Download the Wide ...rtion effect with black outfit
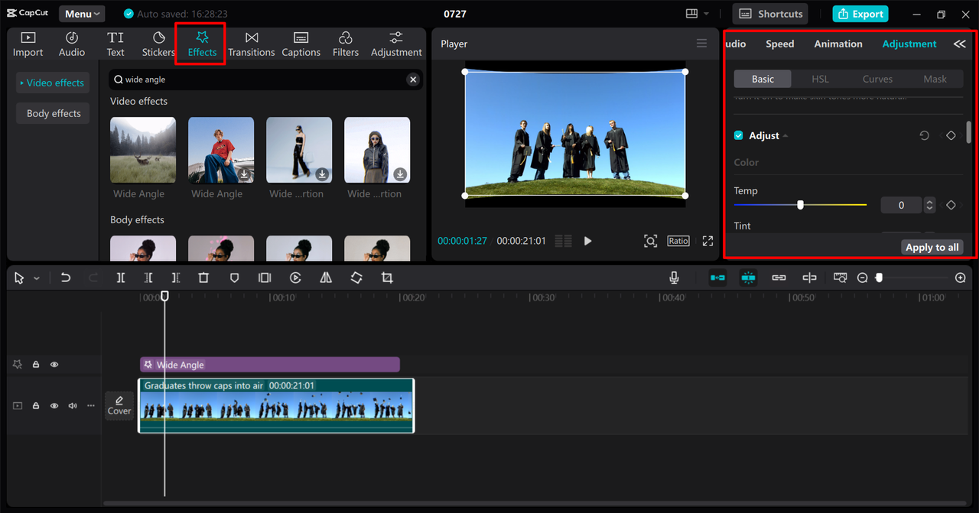The height and width of the screenshot is (513, 979). click(322, 174)
